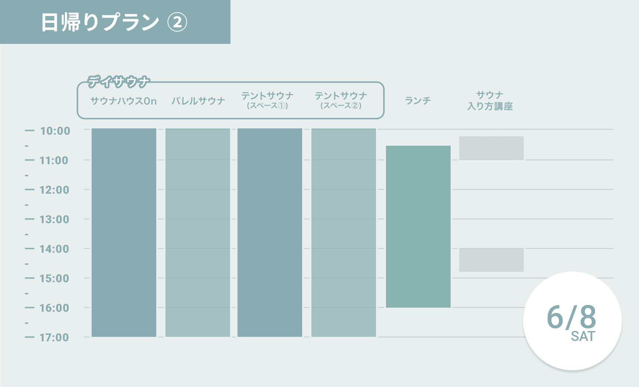Click the 10:00 time label
The height and width of the screenshot is (387, 639).
point(55,131)
